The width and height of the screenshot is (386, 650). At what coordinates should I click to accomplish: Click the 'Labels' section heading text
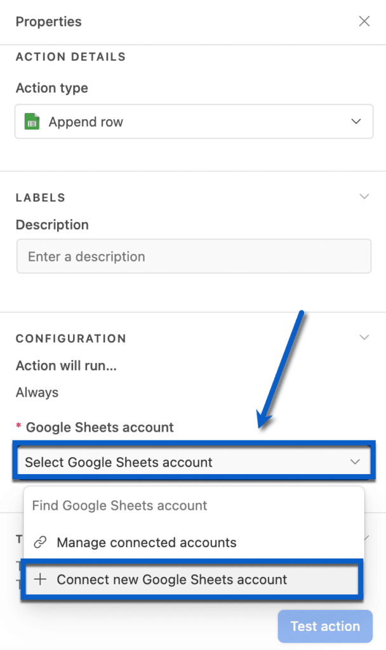pyautogui.click(x=41, y=197)
